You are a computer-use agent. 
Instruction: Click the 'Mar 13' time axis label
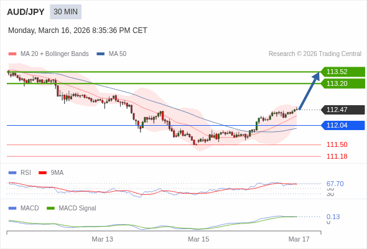(x=102, y=239)
